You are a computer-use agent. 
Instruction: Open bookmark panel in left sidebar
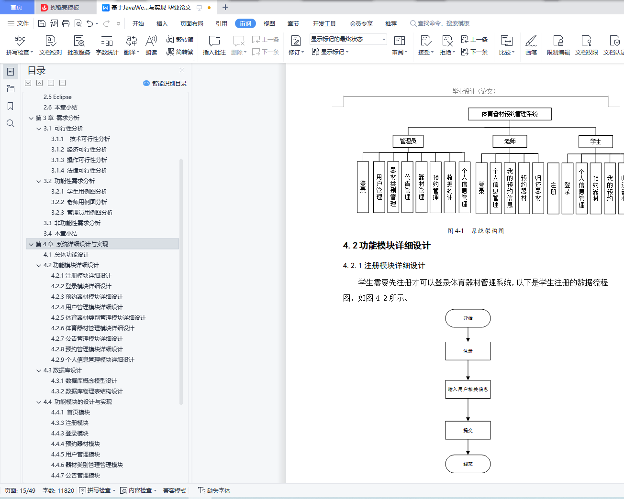point(10,106)
